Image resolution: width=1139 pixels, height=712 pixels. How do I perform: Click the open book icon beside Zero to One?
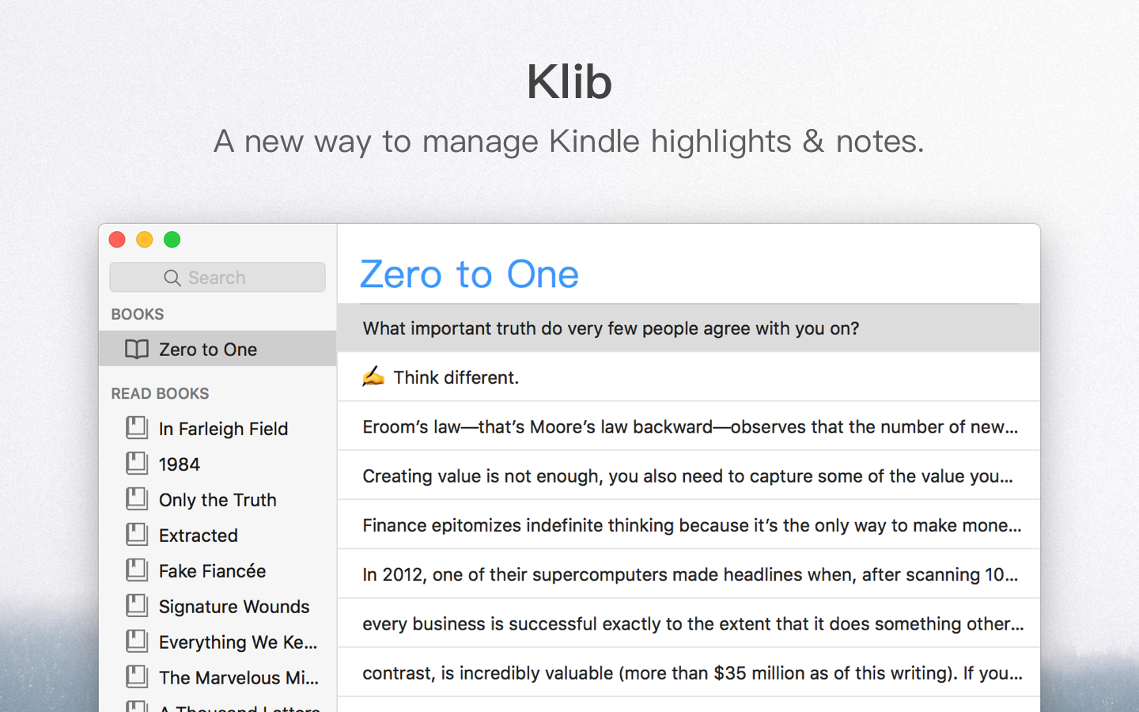pos(137,349)
